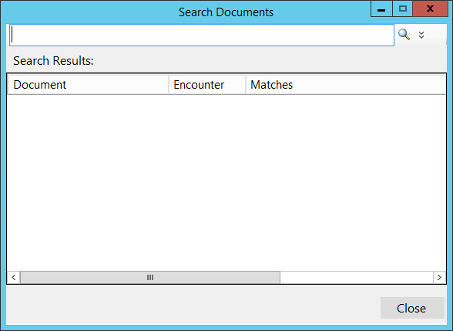Click the magnifying glass search icon
The height and width of the screenshot is (331, 453).
coord(404,35)
